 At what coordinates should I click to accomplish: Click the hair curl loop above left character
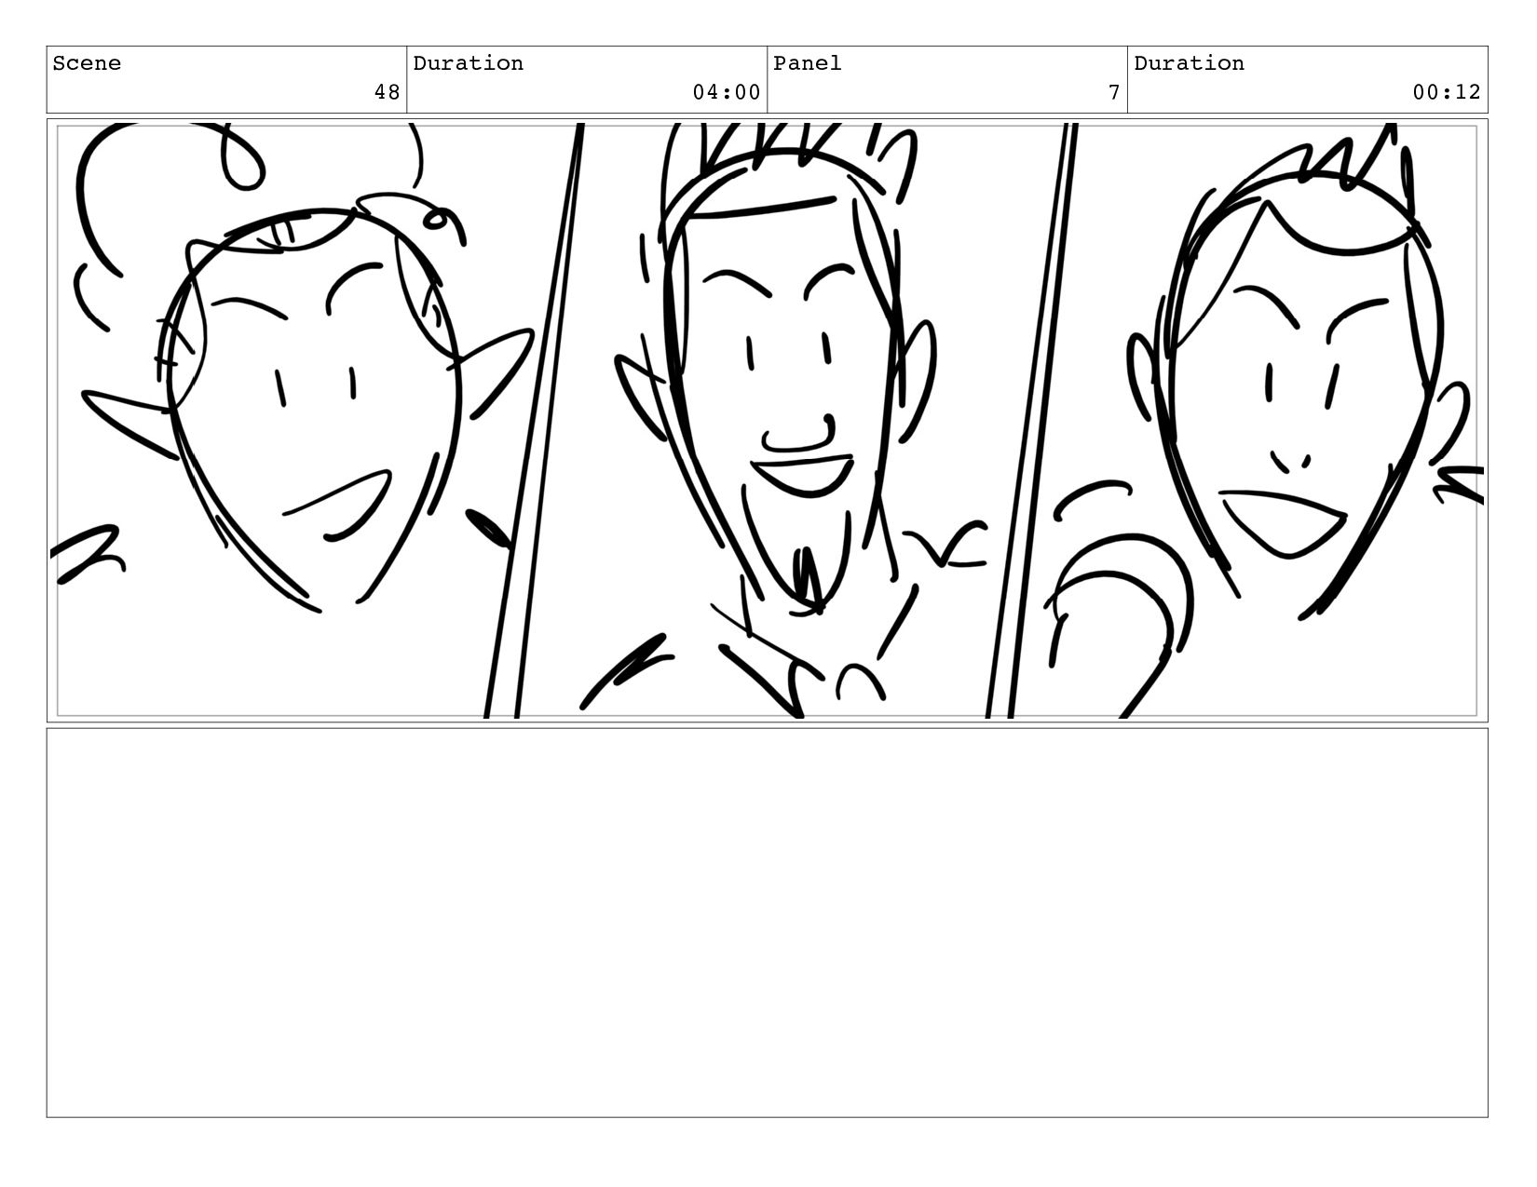point(242,160)
